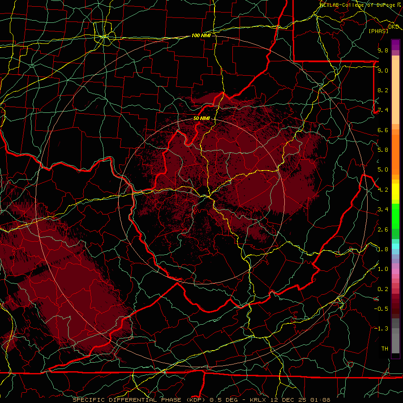The width and height of the screenshot is (403, 403).
Task: Click the -1.3 value on the color scale
Action: tap(381, 329)
